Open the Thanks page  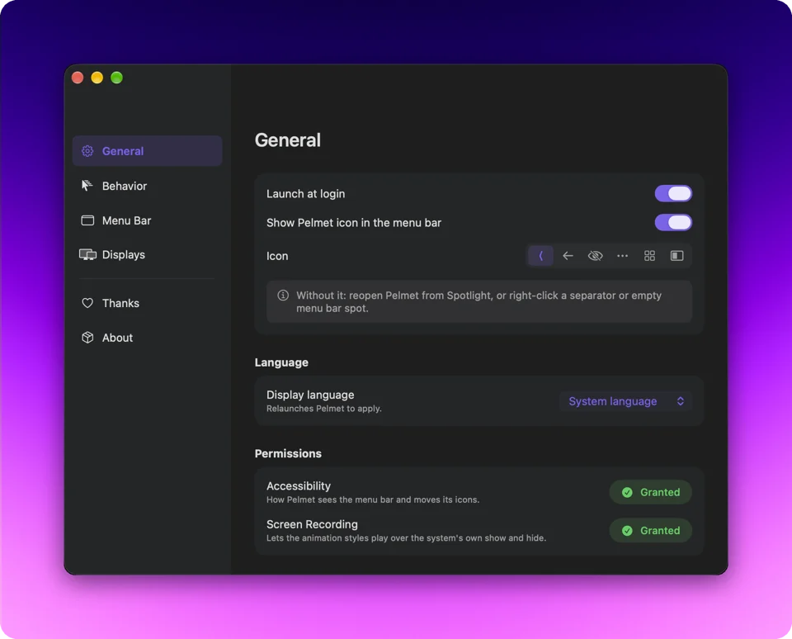click(x=147, y=303)
